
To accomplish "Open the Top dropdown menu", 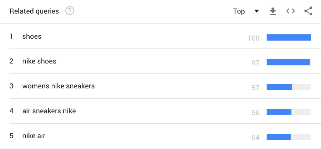I will click(239, 11).
